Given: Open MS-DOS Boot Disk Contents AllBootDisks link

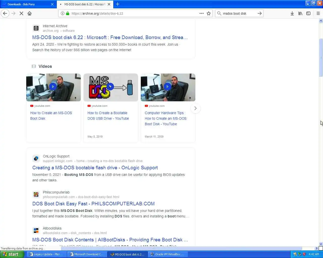Looking at the screenshot, I should [x=110, y=240].
